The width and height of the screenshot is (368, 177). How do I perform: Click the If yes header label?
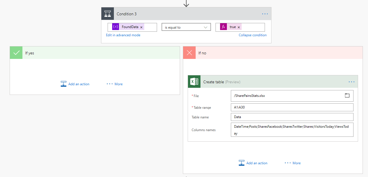30,53
